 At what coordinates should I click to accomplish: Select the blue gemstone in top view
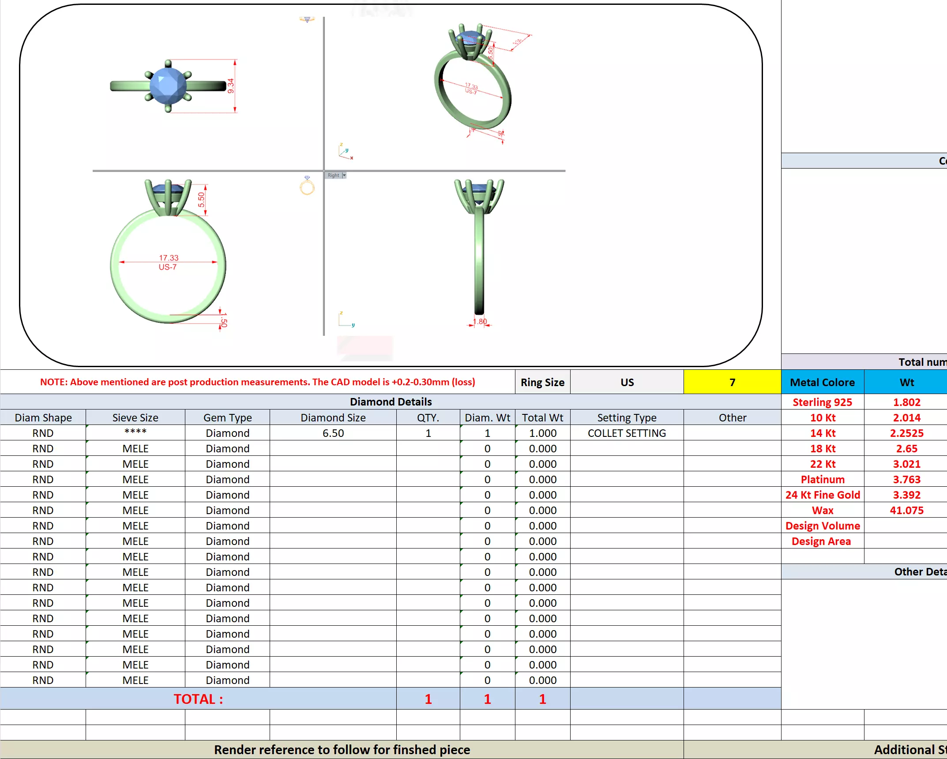click(168, 86)
